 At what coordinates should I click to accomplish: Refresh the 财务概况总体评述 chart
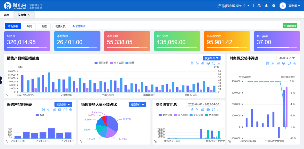289,63
